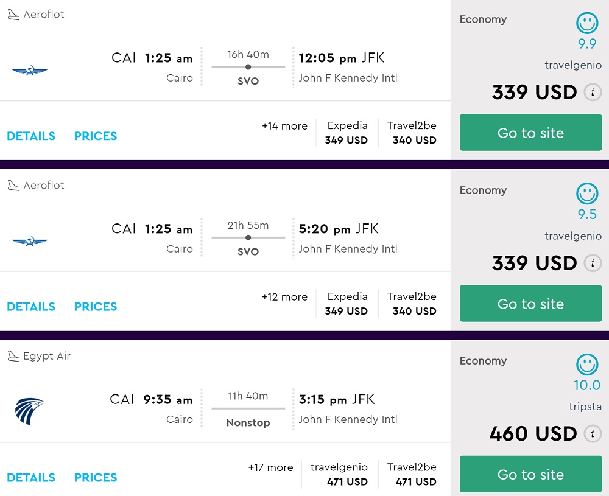Image resolution: width=609 pixels, height=496 pixels.
Task: Select the Expedia 349 USD offer on the 12:05 pm arrival
Action: coord(347,133)
